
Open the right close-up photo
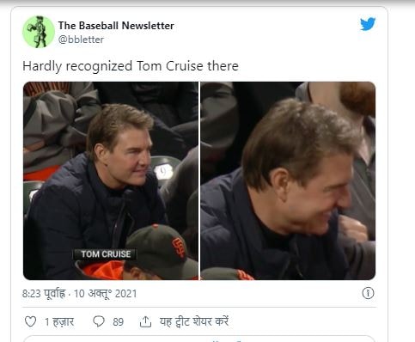288,180
